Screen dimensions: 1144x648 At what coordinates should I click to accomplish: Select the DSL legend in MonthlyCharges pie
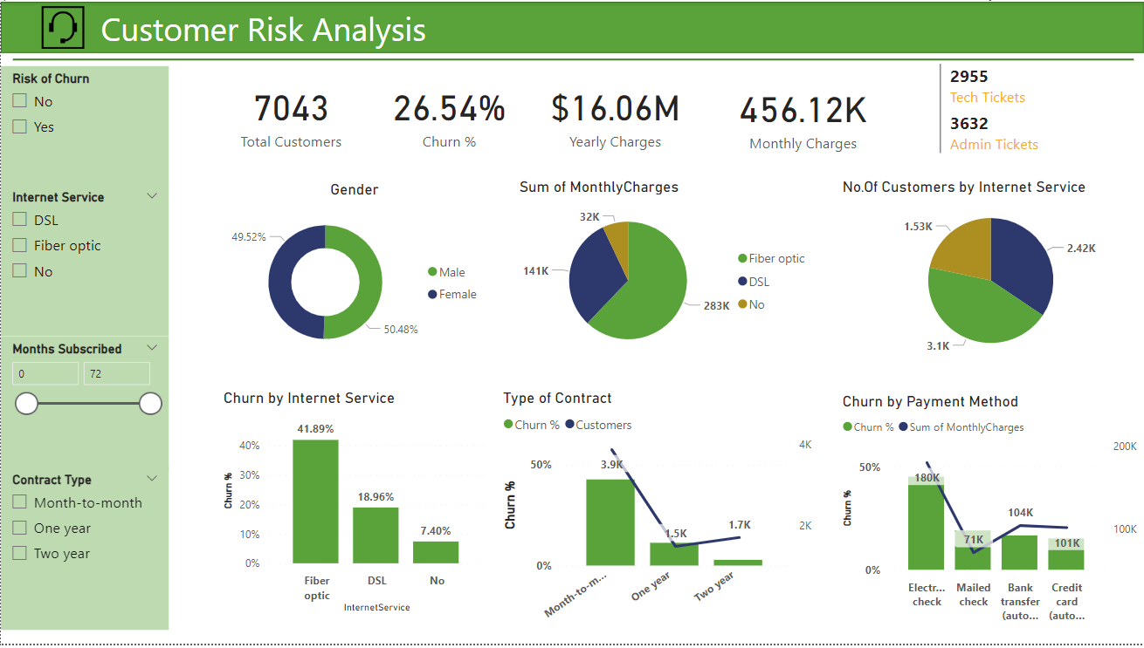[x=743, y=281]
